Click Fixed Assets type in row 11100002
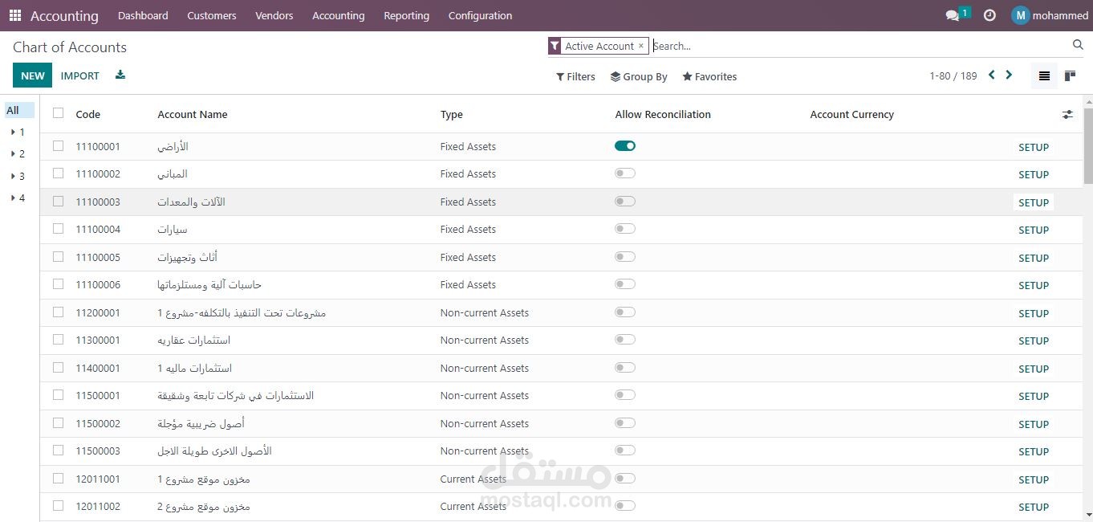The width and height of the screenshot is (1093, 522). pyautogui.click(x=468, y=173)
